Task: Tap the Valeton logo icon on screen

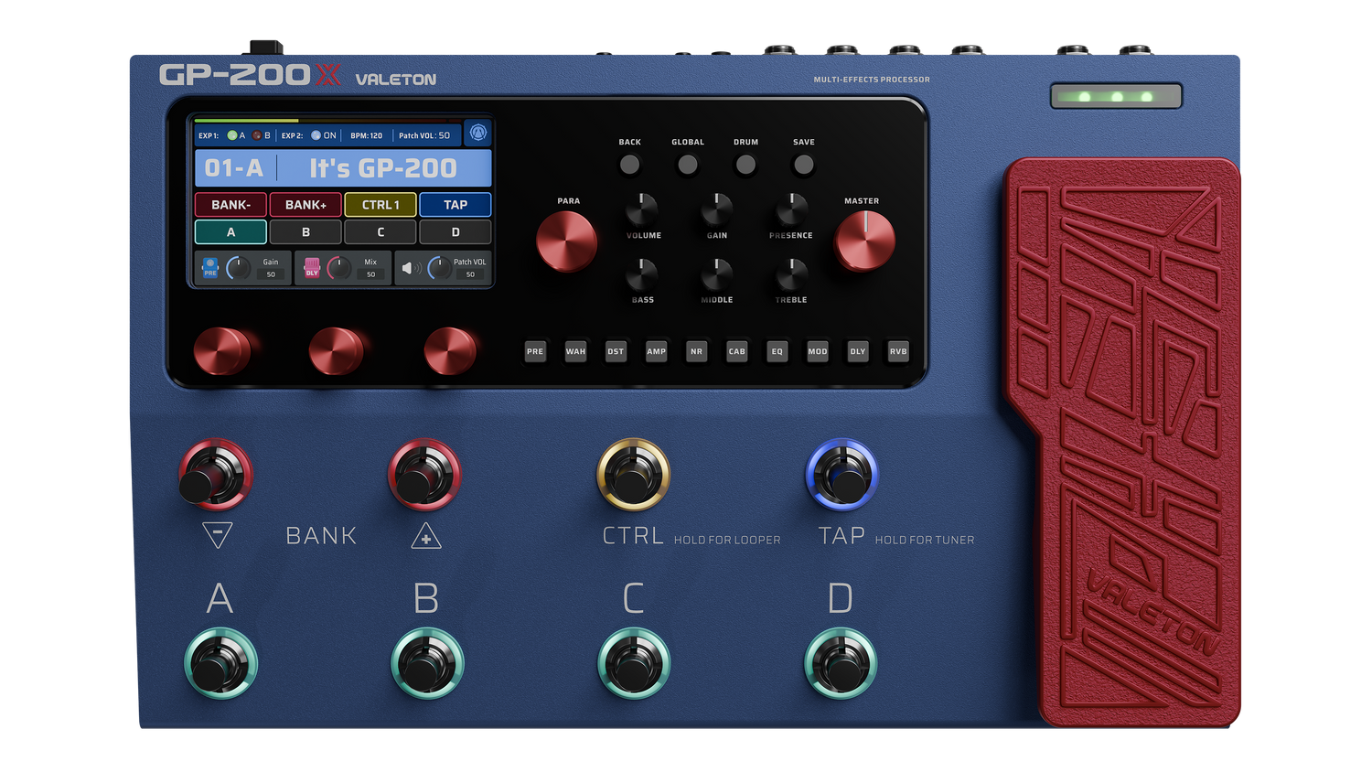Action: (477, 134)
